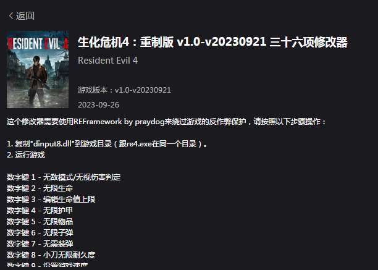Click the 数字键 2 无限生命 entry
The width and height of the screenshot is (378, 270).
pyautogui.click(x=40, y=188)
